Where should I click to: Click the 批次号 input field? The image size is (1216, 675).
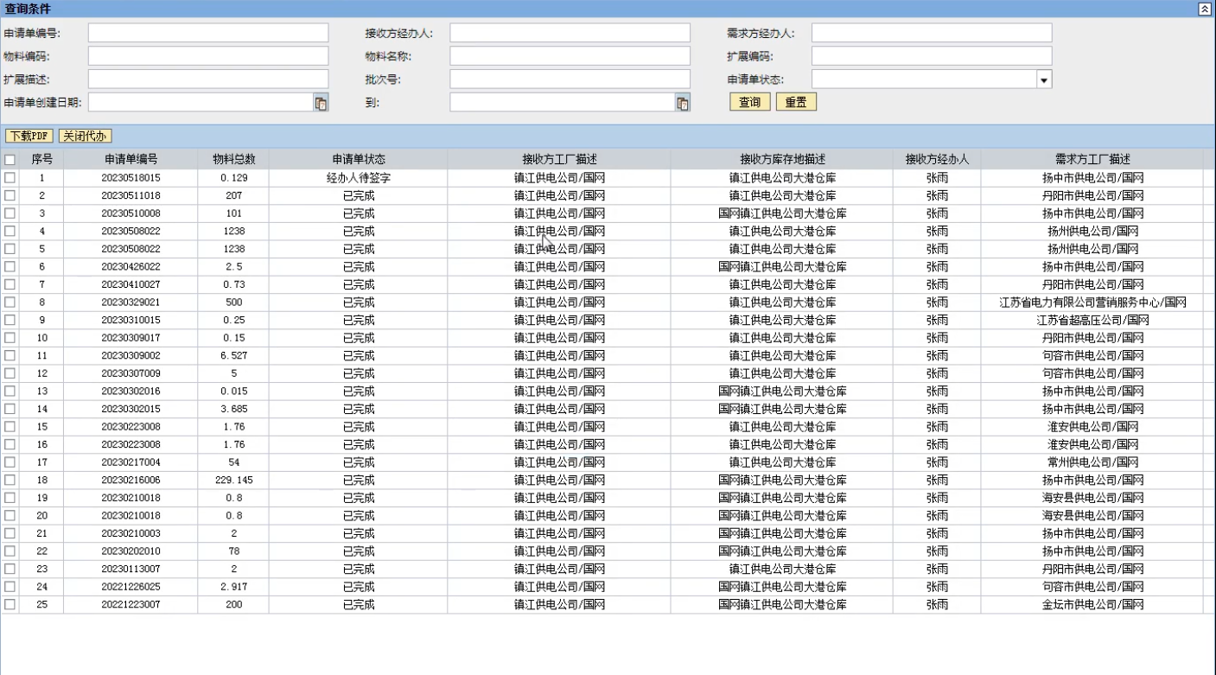click(x=570, y=80)
